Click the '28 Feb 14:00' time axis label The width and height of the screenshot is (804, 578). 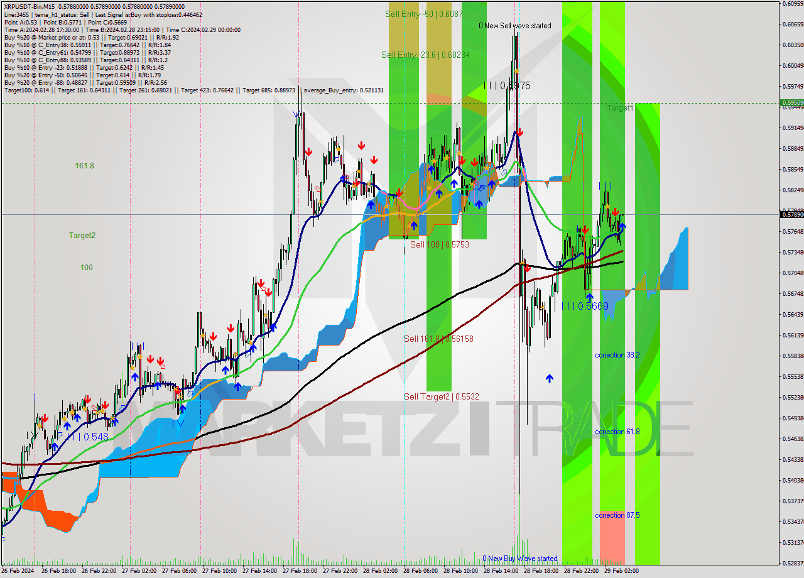pyautogui.click(x=499, y=571)
